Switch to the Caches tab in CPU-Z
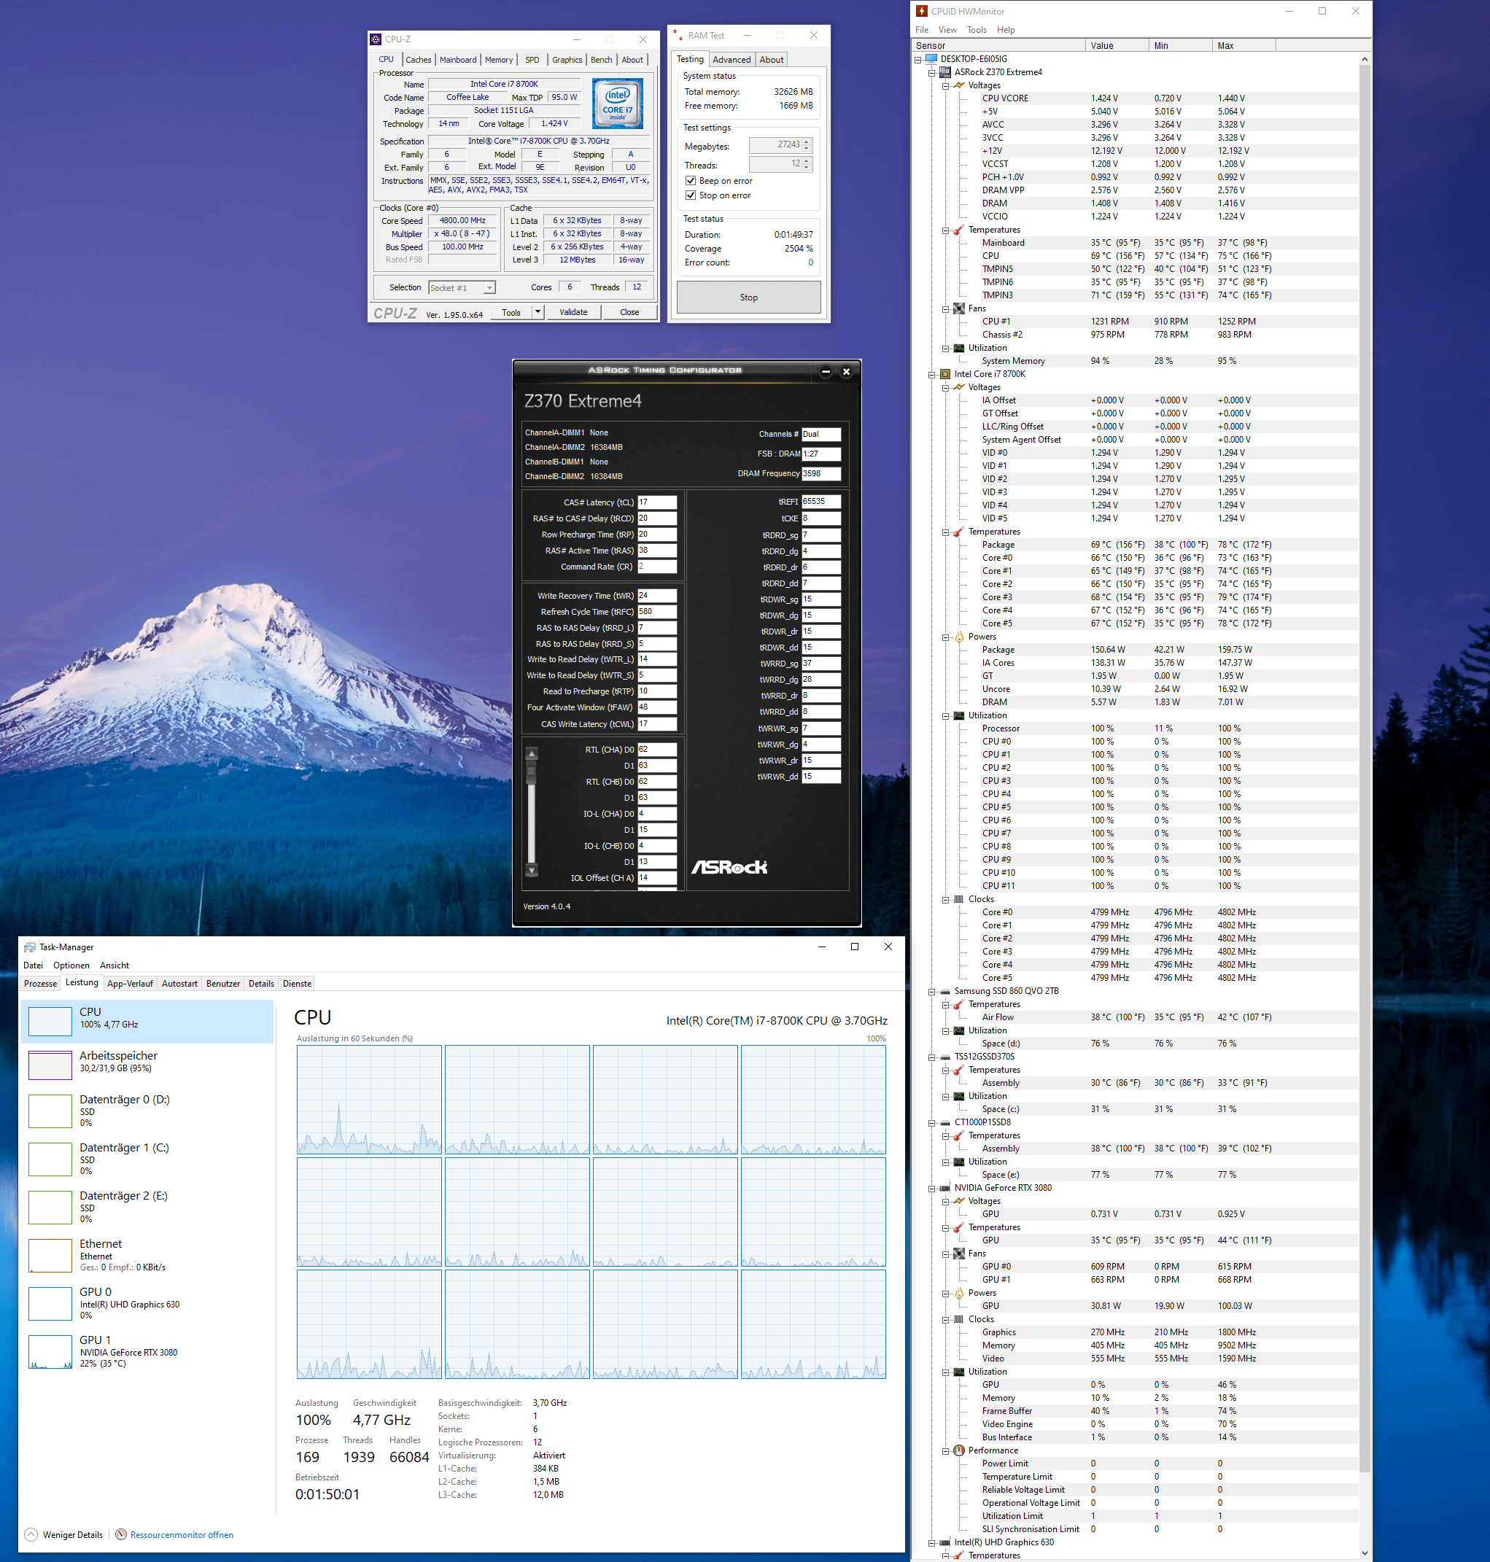 (418, 60)
